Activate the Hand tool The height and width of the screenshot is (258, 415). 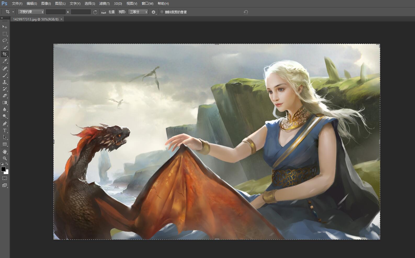pyautogui.click(x=5, y=152)
